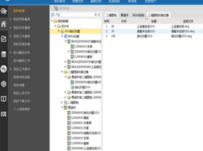The width and height of the screenshot is (203, 151).
Task: Switch to the 零部件 tab
Action: coord(124,15)
